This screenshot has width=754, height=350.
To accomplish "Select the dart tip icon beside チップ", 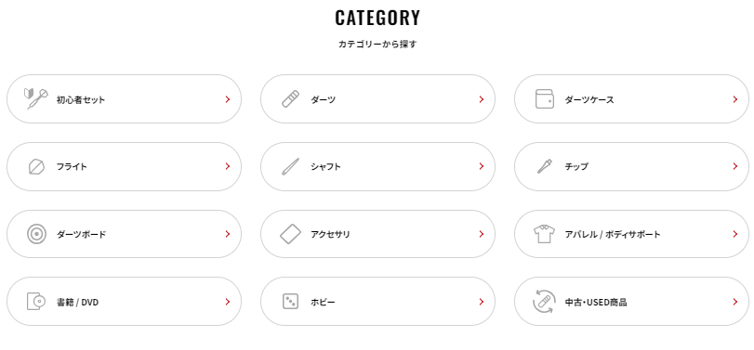I will [x=544, y=166].
